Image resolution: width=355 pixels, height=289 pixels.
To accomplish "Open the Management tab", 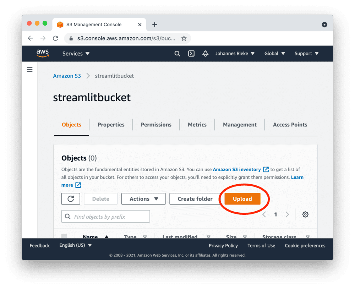I will (240, 125).
